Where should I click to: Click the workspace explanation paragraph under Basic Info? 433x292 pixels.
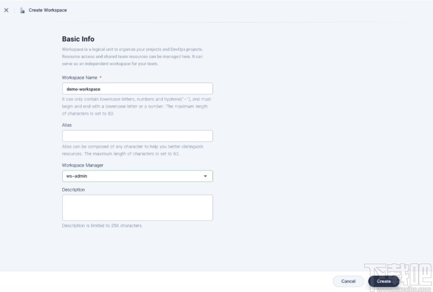(133, 57)
